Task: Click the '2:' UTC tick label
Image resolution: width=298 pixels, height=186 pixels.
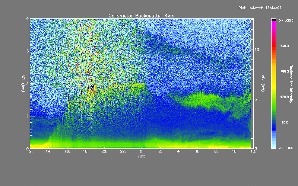Action: click(160, 151)
